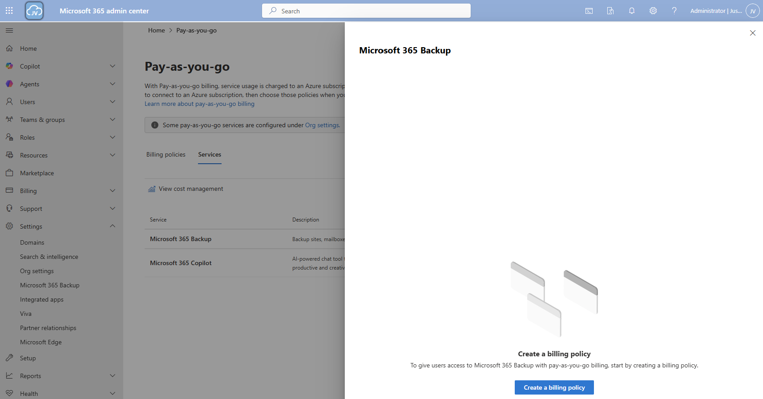Open the app launcher waffle icon
Image resolution: width=763 pixels, height=399 pixels.
click(9, 11)
